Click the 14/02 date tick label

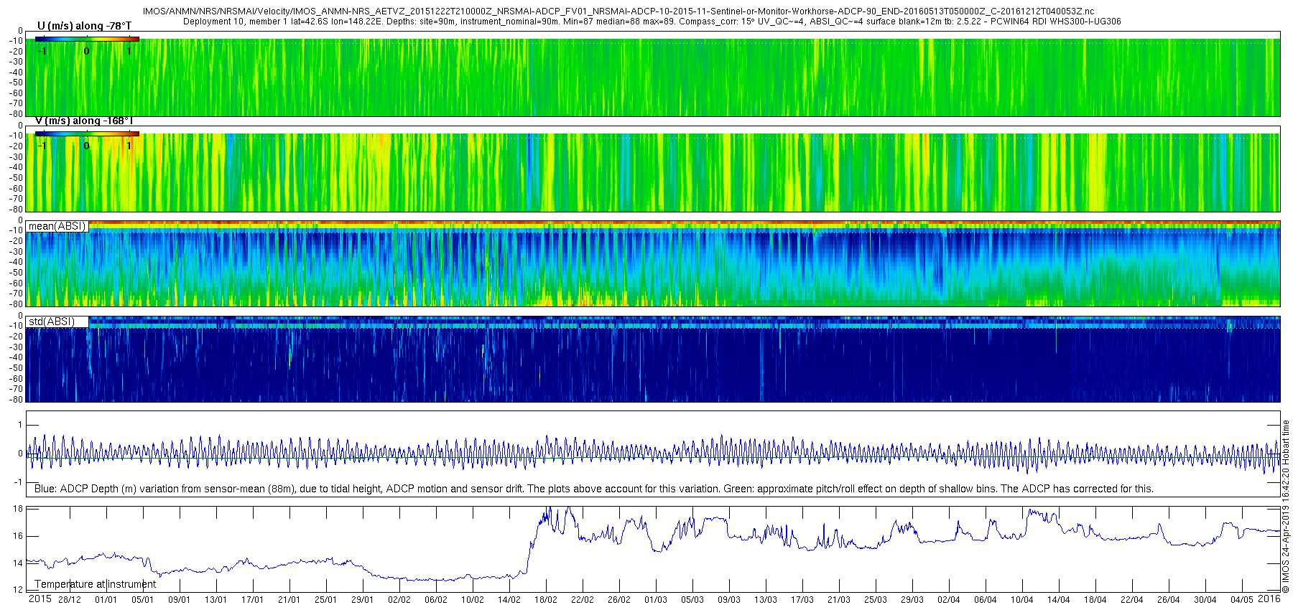tap(509, 600)
